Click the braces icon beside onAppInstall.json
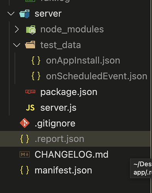This screenshot has width=152, height=193. (x=36, y=61)
